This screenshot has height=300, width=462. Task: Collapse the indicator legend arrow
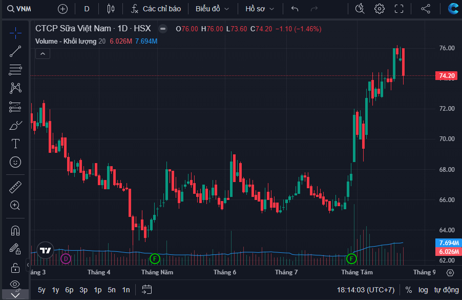coord(43,54)
